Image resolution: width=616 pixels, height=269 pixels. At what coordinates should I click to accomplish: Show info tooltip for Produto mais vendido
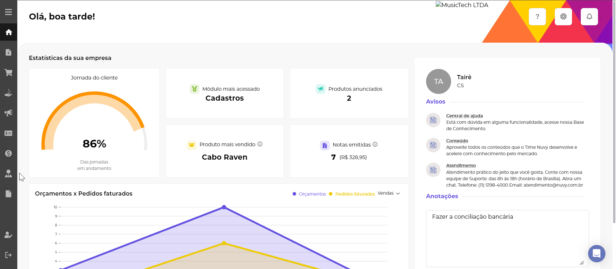click(x=260, y=144)
